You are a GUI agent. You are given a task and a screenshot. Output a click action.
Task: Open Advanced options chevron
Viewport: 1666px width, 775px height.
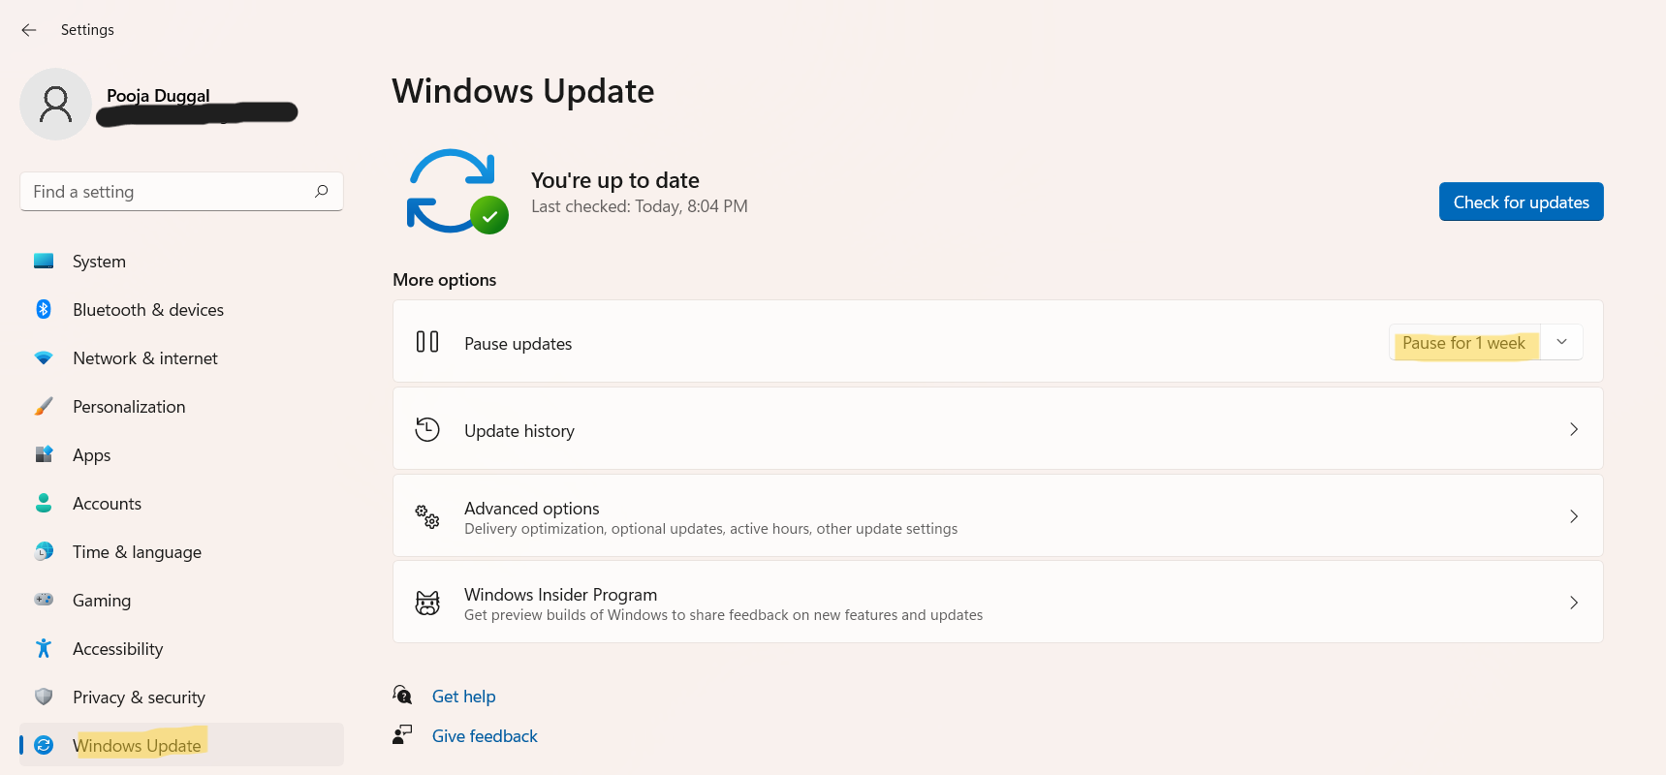coord(1573,516)
